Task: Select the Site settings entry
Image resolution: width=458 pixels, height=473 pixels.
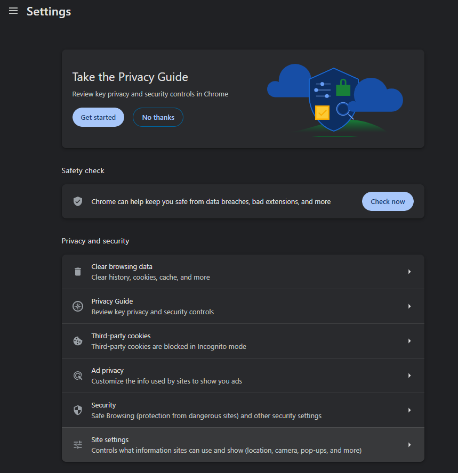Action: (x=243, y=445)
